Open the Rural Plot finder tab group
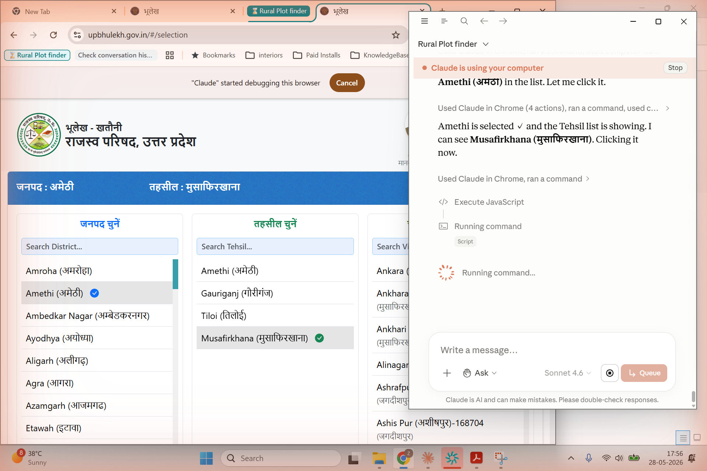 [x=279, y=11]
